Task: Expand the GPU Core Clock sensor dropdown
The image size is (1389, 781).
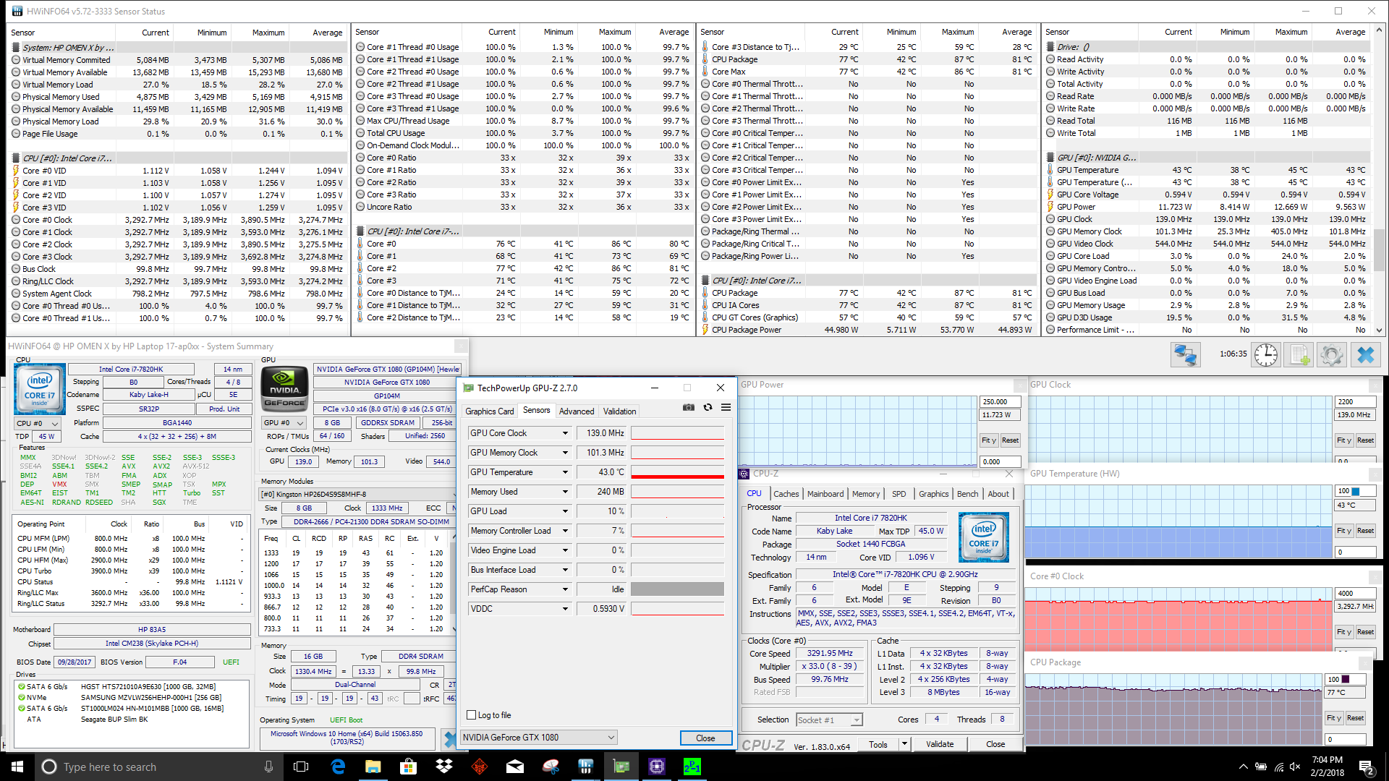Action: coord(565,433)
